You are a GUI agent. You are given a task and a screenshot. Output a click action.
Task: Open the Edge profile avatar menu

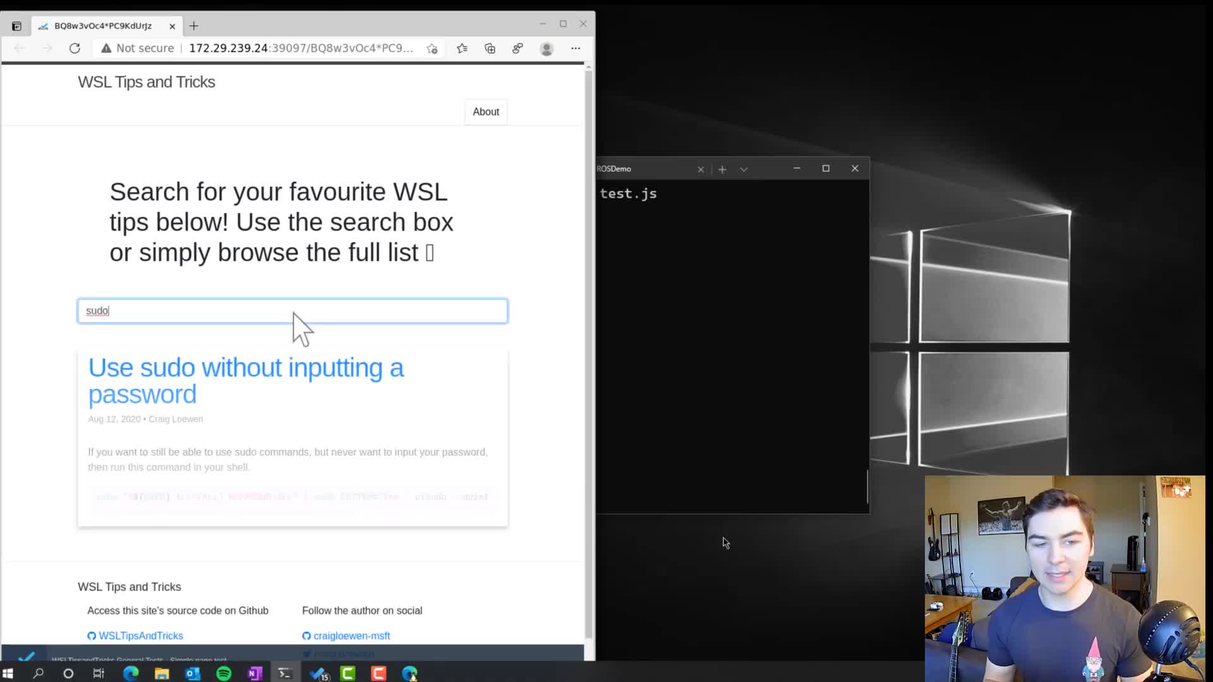tap(546, 48)
